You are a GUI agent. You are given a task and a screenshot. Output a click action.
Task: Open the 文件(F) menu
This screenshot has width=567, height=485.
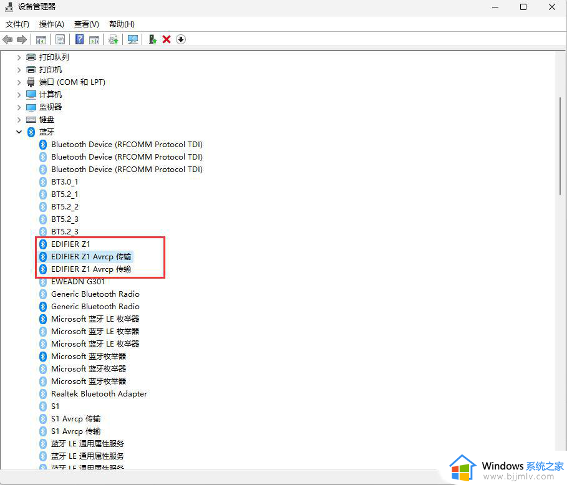17,24
